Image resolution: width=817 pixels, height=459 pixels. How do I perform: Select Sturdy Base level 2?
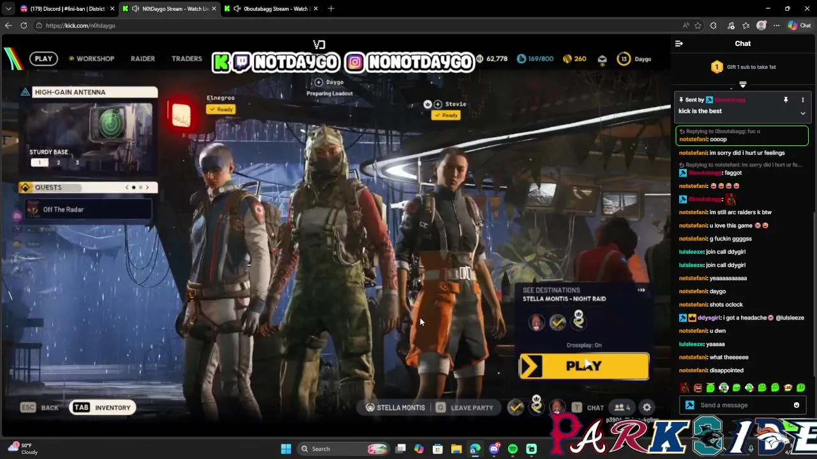coord(58,163)
